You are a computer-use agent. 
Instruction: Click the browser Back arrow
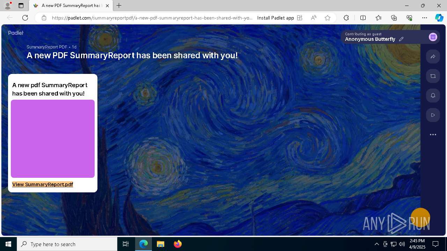point(10,18)
